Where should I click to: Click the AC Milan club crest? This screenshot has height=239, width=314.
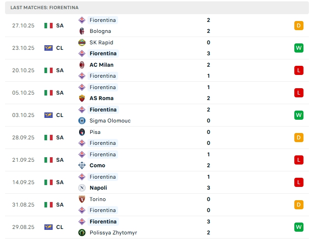82,65
